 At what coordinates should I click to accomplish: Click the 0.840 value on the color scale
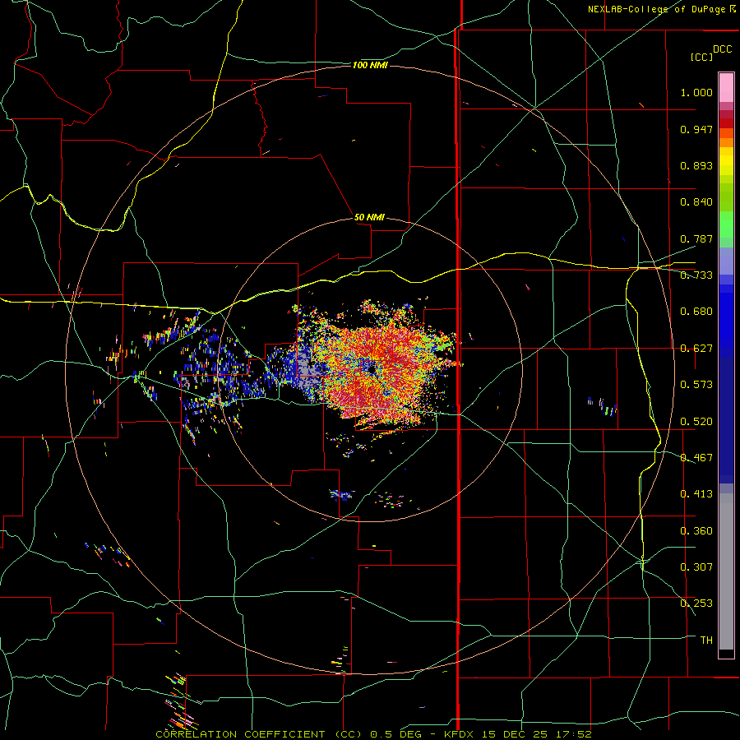click(696, 202)
